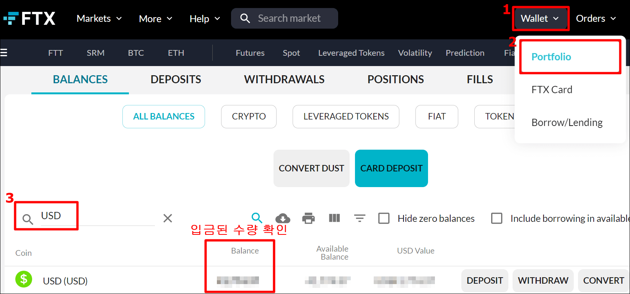Image resolution: width=630 pixels, height=294 pixels.
Task: Click the FTX logo
Action: coord(29,18)
